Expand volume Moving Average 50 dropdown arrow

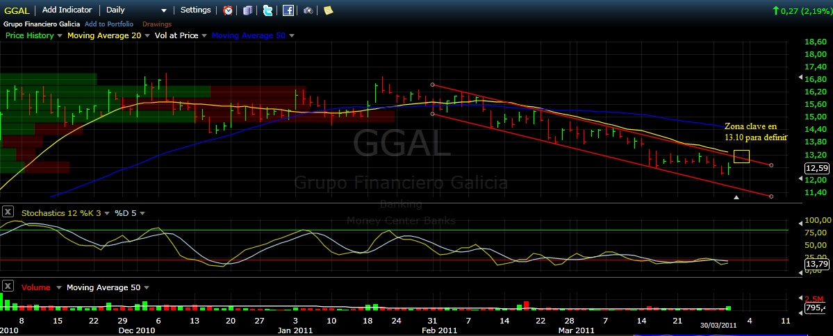pos(146,287)
